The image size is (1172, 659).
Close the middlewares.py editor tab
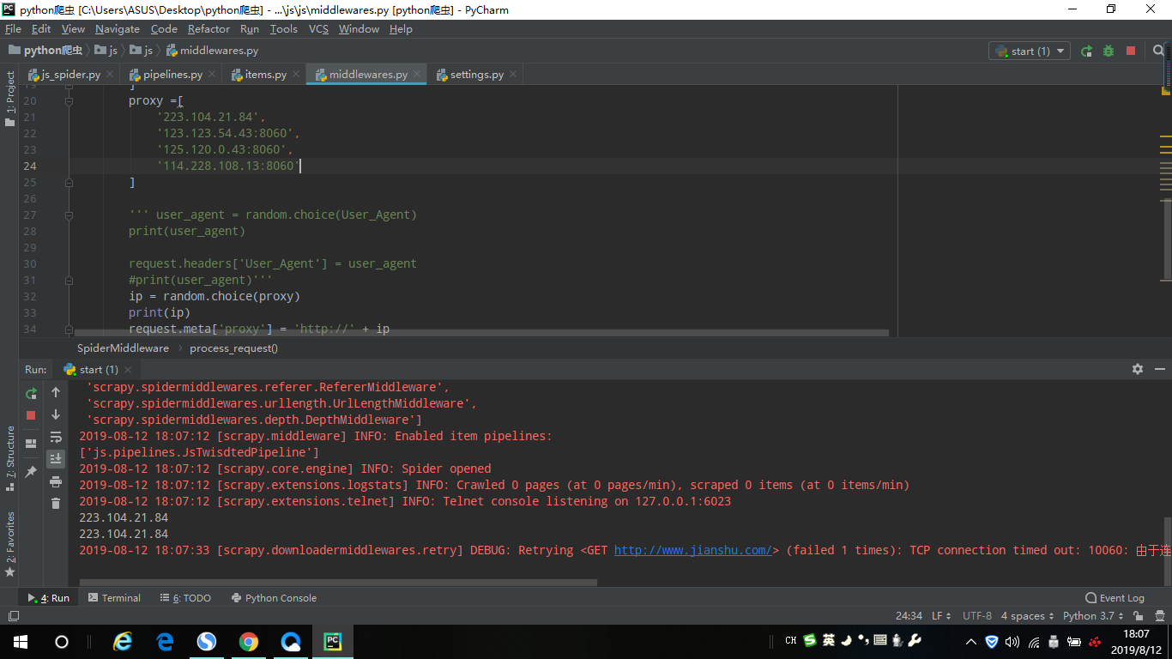(416, 75)
